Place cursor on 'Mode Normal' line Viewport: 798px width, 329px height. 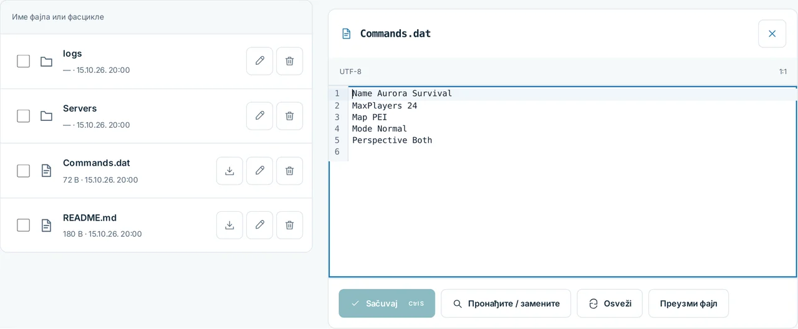(380, 128)
